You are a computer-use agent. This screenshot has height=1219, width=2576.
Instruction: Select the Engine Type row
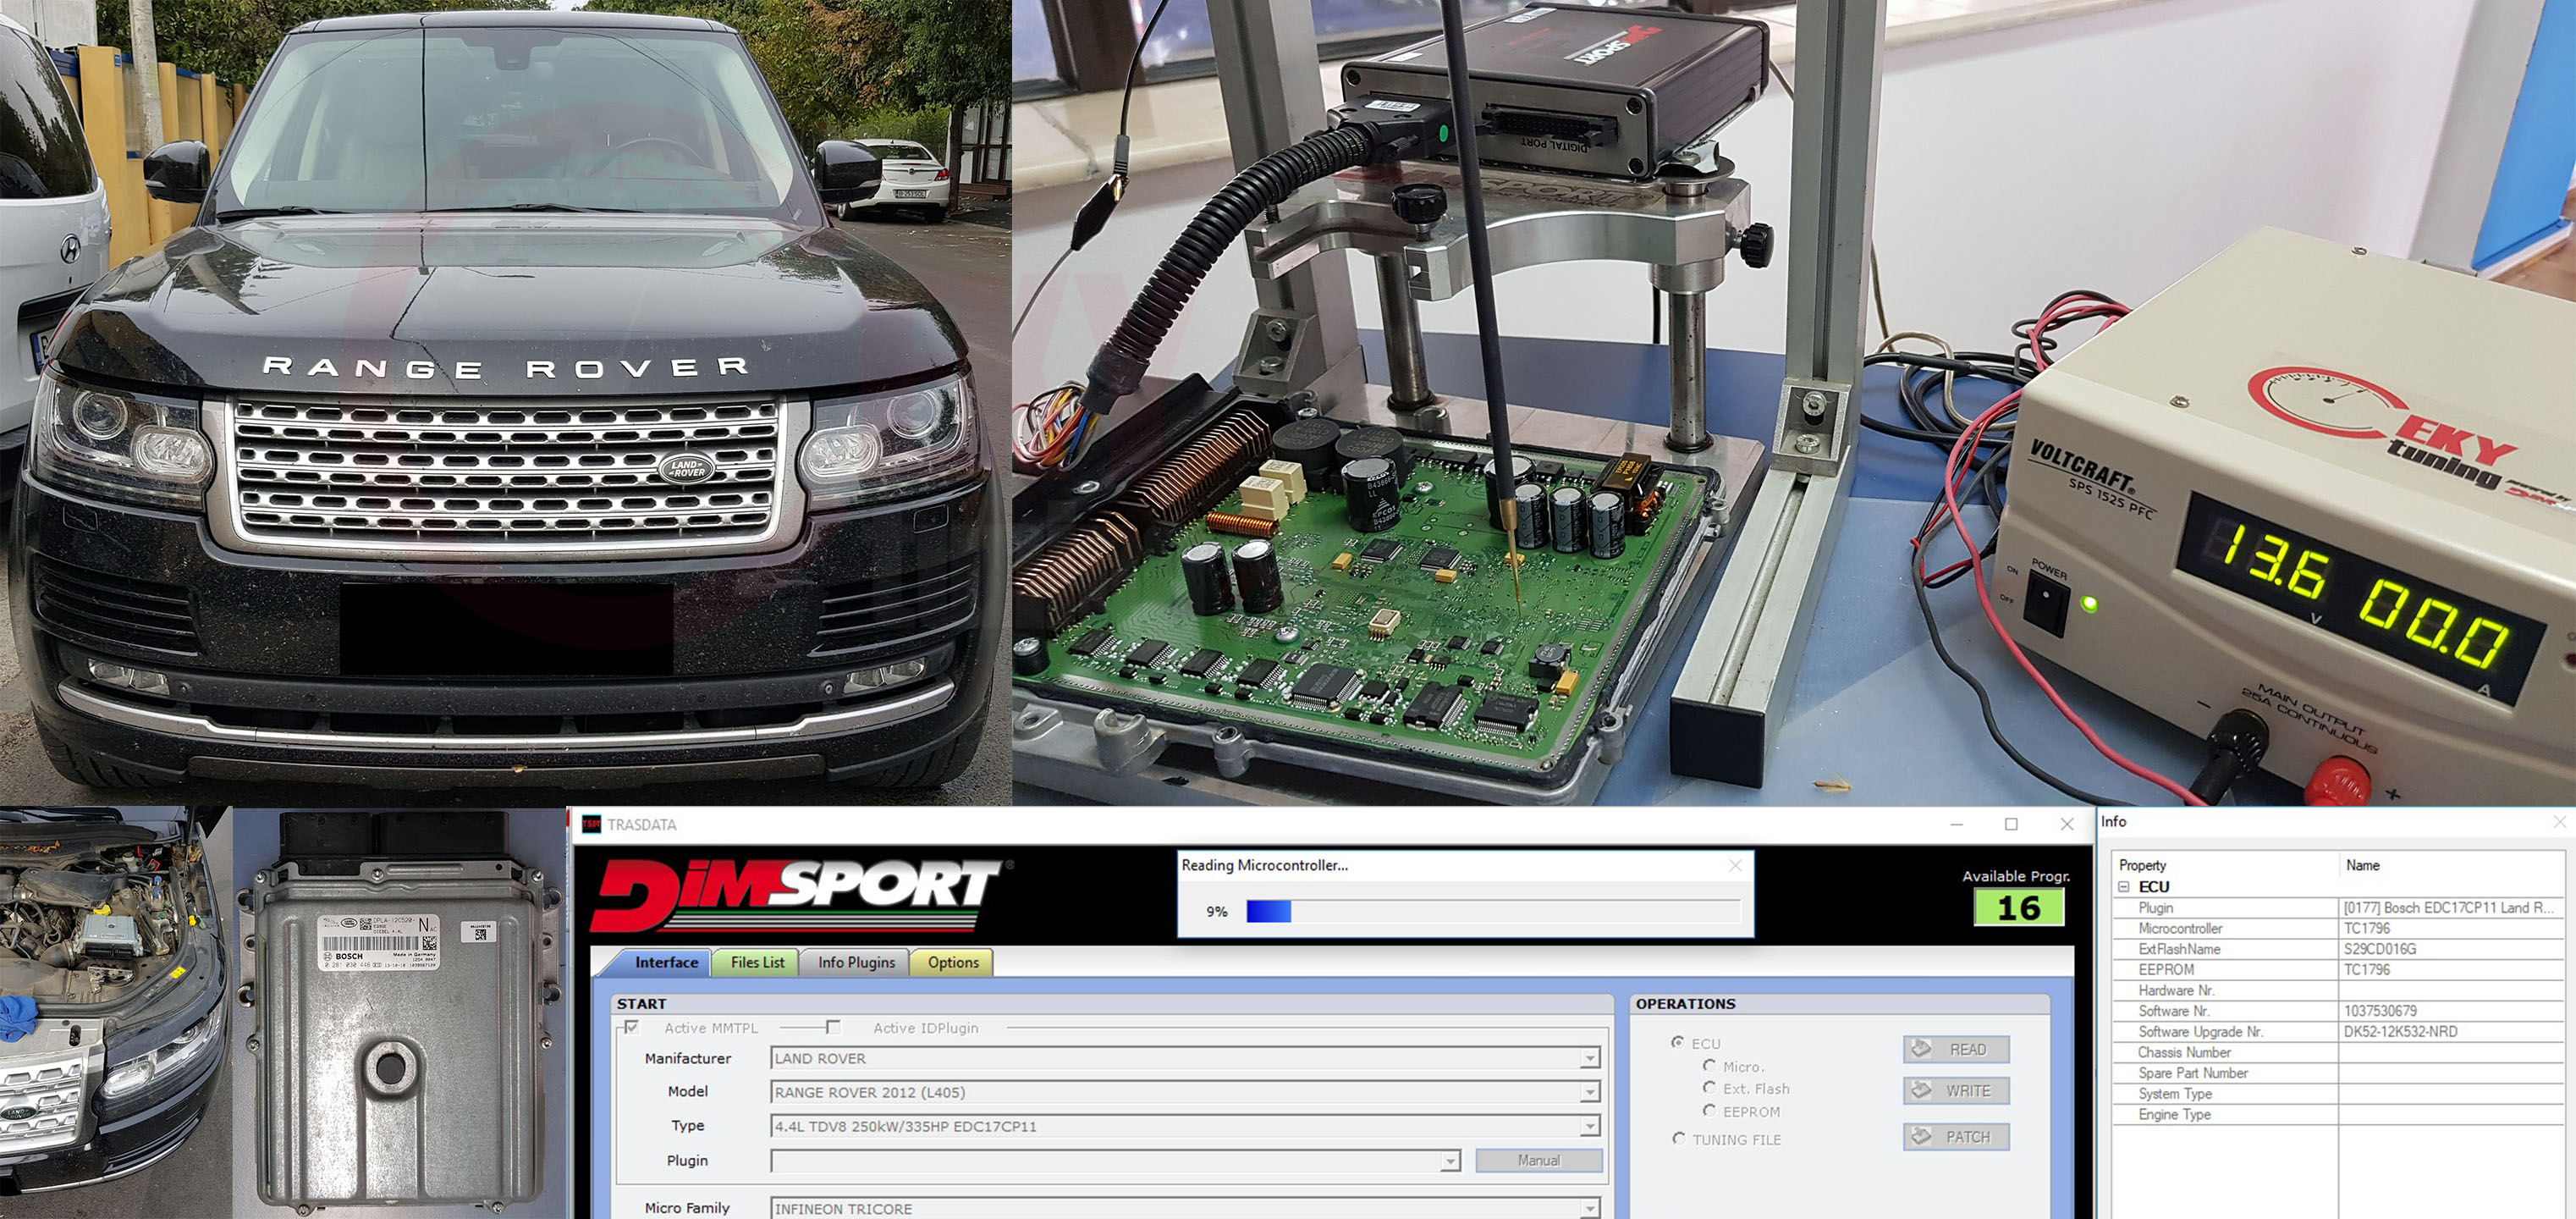[x=2338, y=1114]
